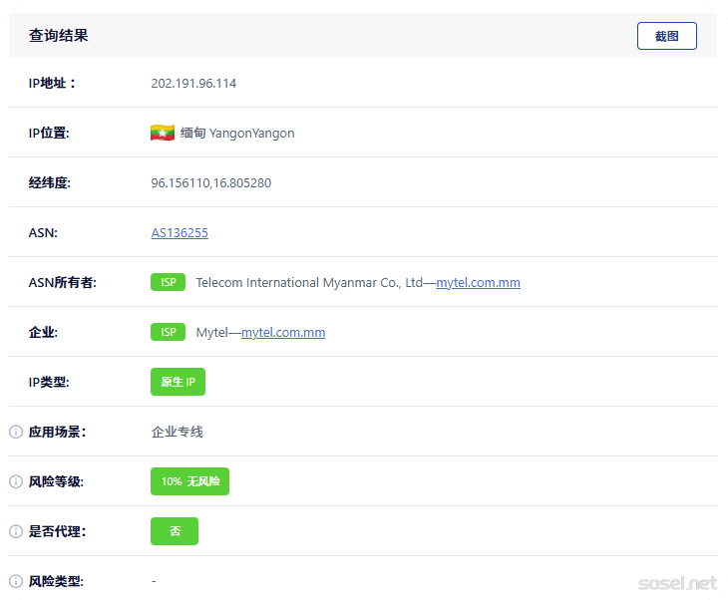This screenshot has width=728, height=600.
Task: Click the sosel.net watermark
Action: pos(677,582)
